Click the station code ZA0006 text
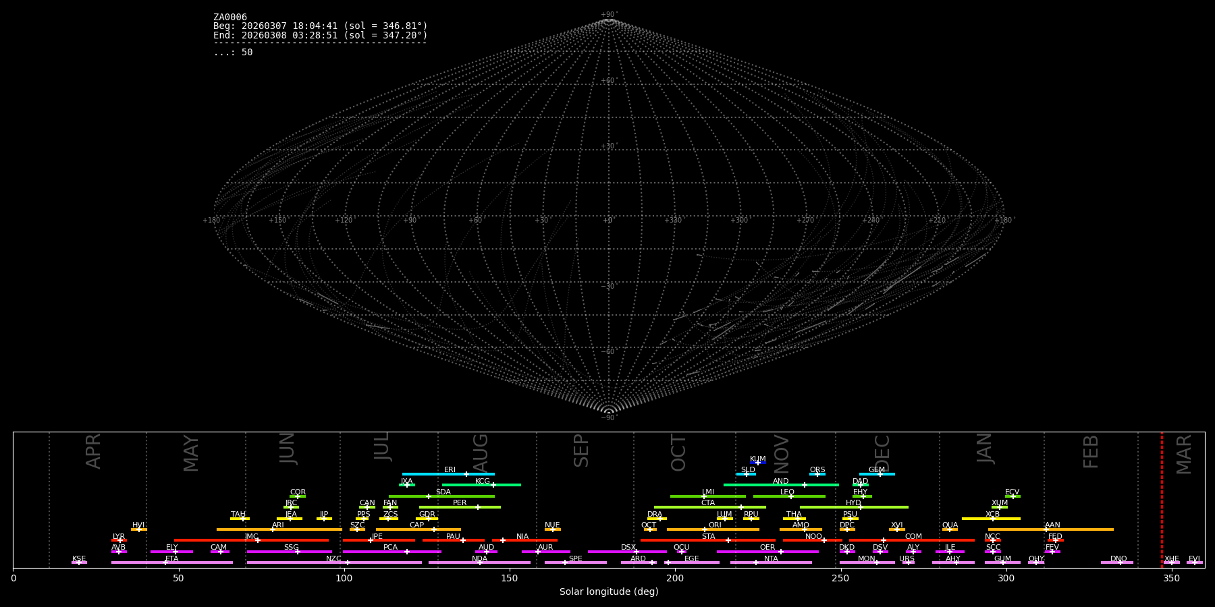The height and width of the screenshot is (607, 1215). click(230, 18)
